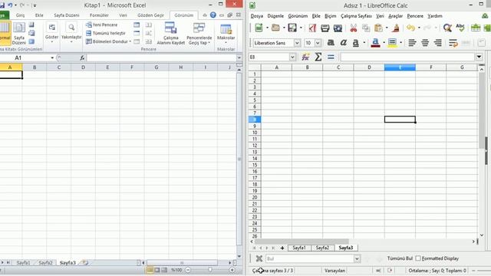Switch to the Formüller tab in Excel
This screenshot has height=276, width=491.
[x=99, y=15]
